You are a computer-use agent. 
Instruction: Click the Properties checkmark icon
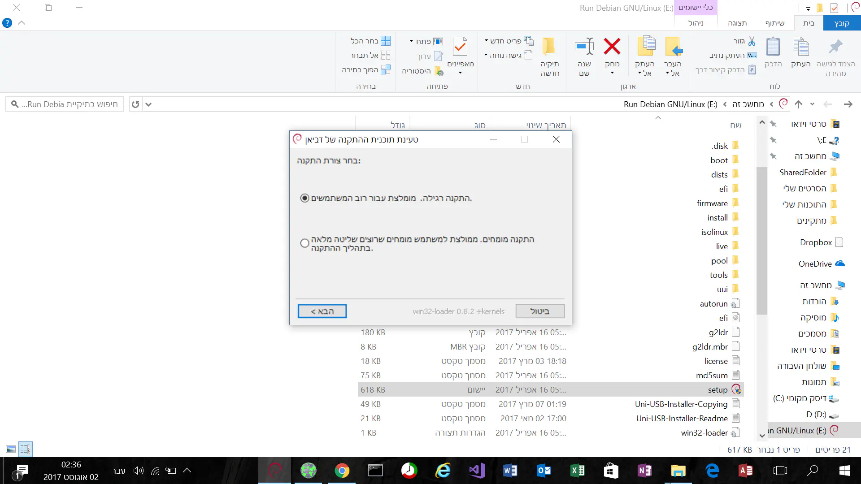click(460, 47)
